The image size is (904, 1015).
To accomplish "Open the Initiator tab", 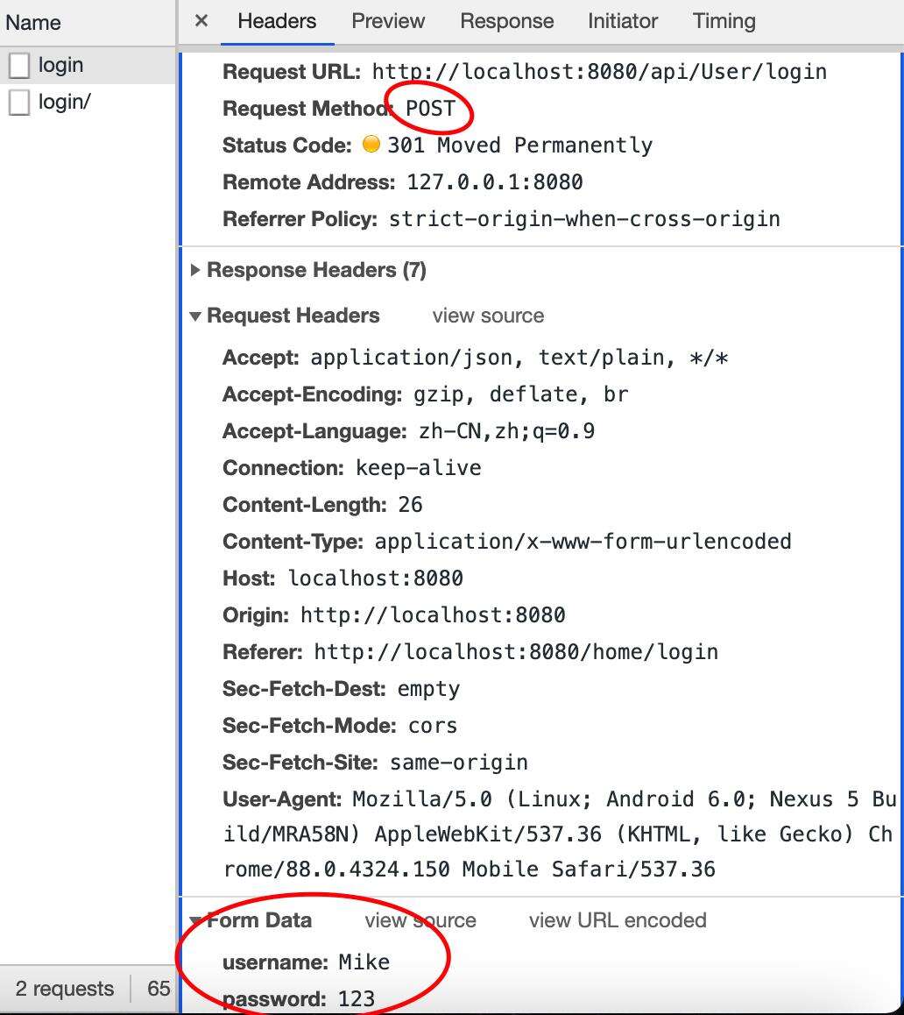I will click(x=623, y=21).
